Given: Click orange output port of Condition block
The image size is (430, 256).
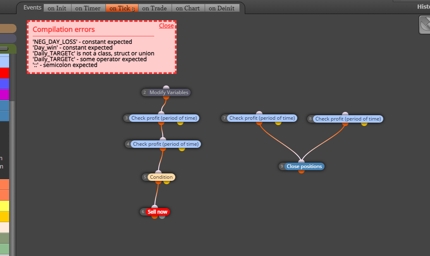Looking at the screenshot, I should tap(158, 182).
